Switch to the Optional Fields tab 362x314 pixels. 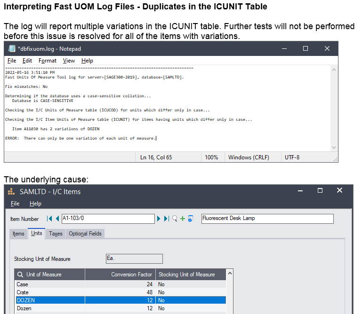click(85, 234)
